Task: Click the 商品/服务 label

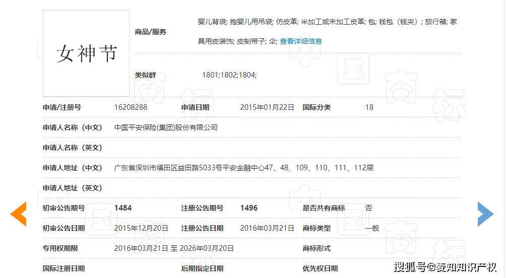Action: [151, 32]
